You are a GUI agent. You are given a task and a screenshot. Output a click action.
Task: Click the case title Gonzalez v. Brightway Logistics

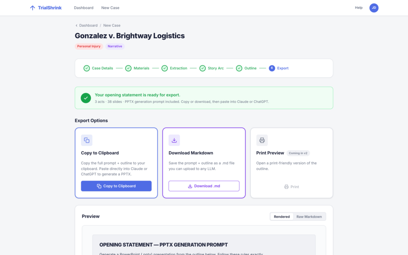pos(129,35)
